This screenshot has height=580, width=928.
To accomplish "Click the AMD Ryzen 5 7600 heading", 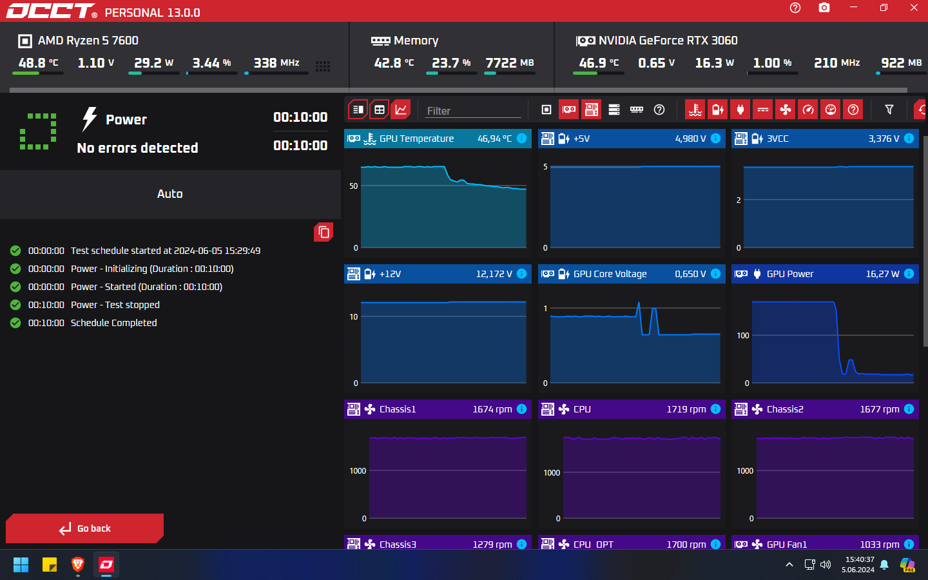I will (x=88, y=41).
